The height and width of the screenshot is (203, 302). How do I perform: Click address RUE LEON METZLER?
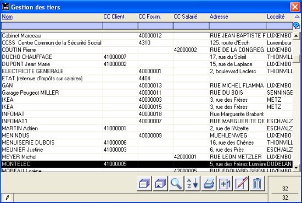pyautogui.click(x=236, y=157)
